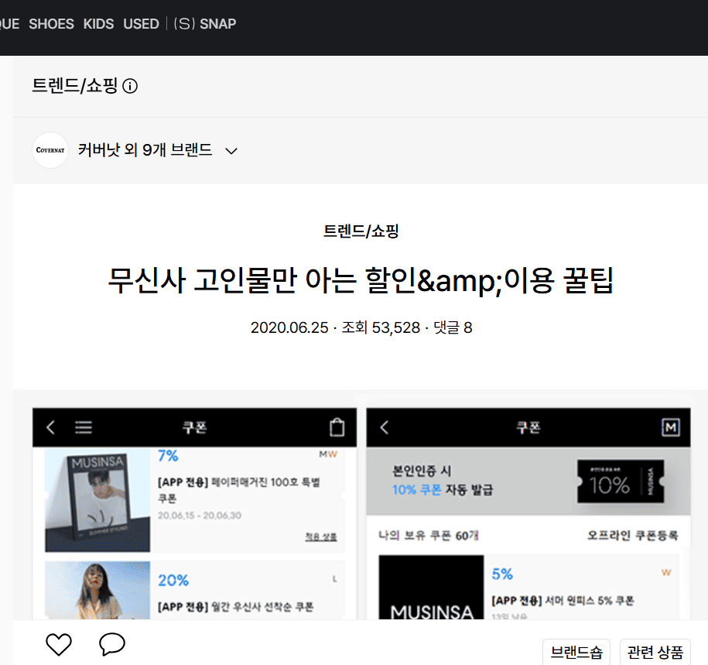708x665 pixels.
Task: Open the USED menu
Action: (142, 23)
